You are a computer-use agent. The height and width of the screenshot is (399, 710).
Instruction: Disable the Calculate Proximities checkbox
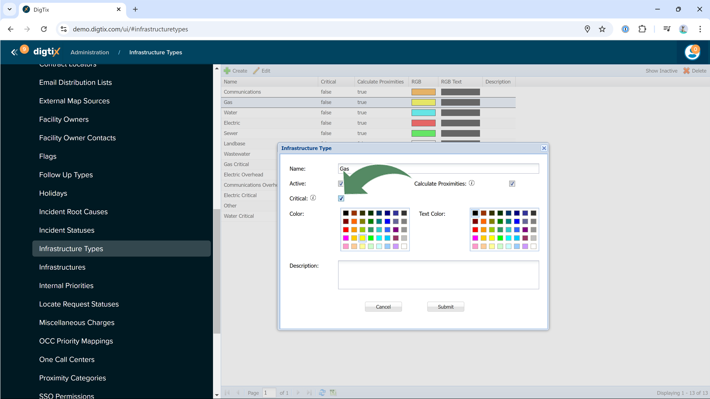pos(512,184)
